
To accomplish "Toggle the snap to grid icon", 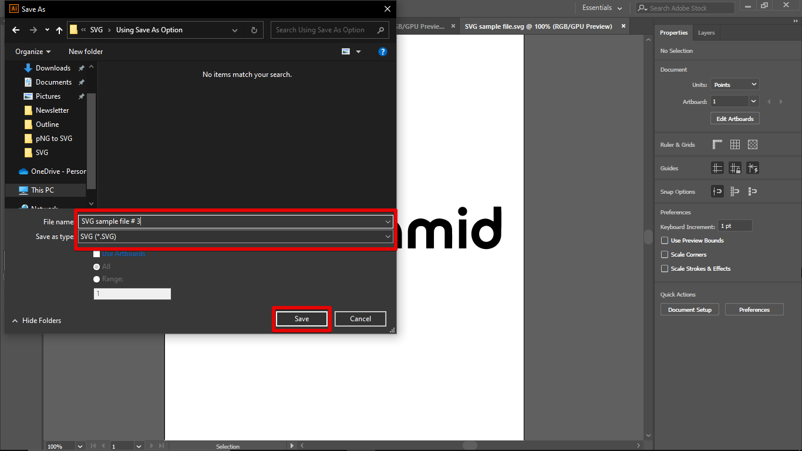I will 753,191.
